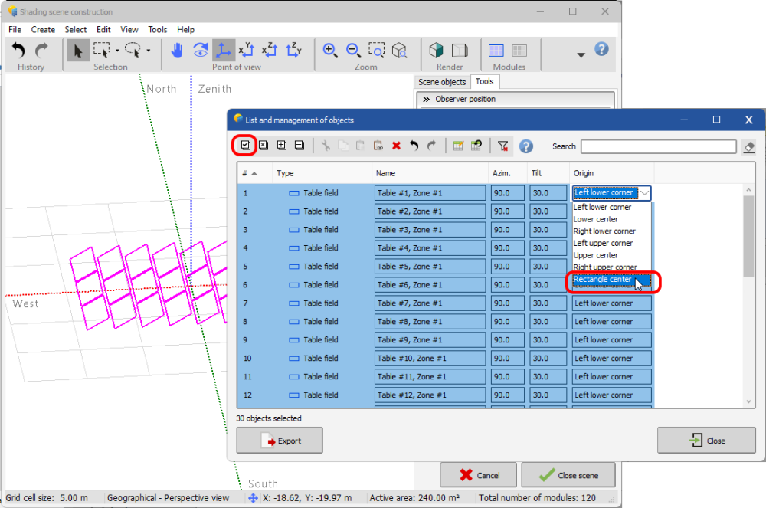766x508 pixels.
Task: Click the Search input field
Action: (658, 146)
